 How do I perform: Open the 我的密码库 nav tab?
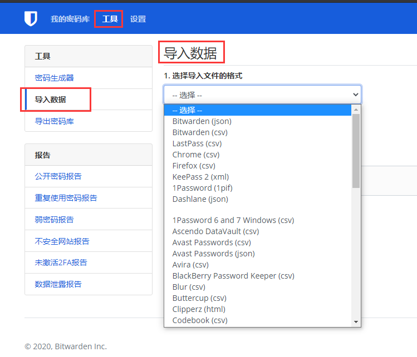click(70, 19)
